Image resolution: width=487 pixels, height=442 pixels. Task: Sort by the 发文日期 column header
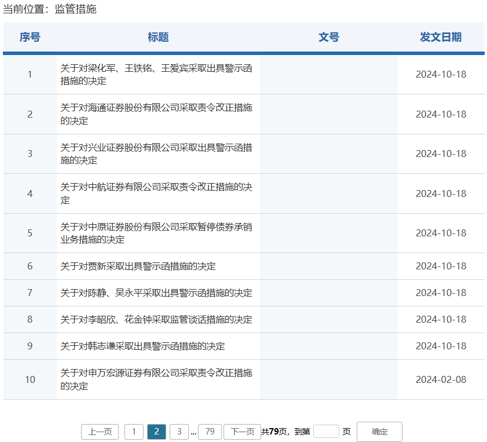pos(440,37)
